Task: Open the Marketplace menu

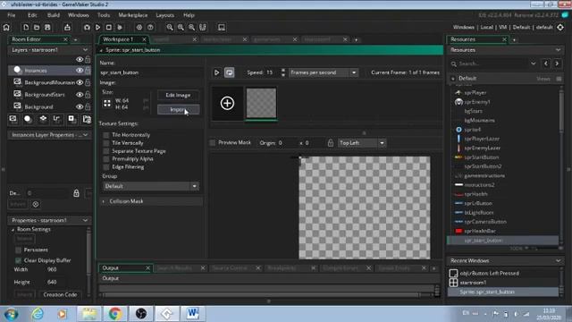Action: 133,15
